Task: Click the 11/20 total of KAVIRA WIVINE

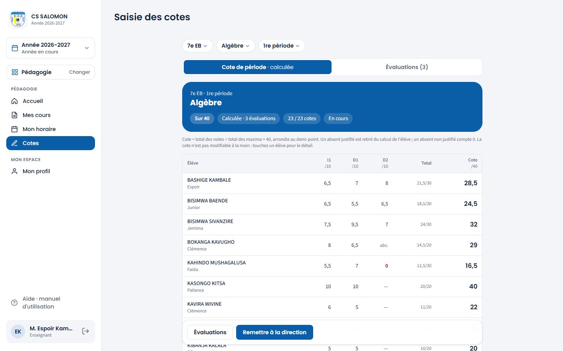Action: point(426,307)
